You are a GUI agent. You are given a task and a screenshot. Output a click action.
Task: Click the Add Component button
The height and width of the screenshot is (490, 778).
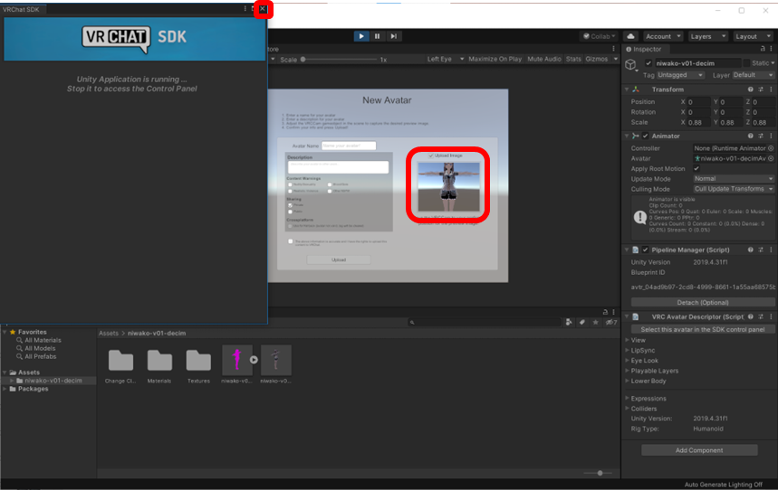tap(699, 449)
